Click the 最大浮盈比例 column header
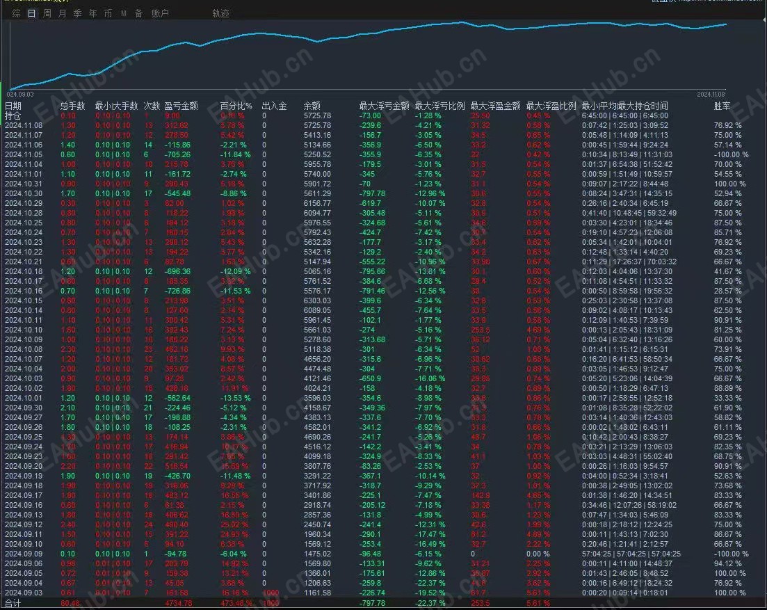Viewport: 767px width, 610px height. coord(551,106)
